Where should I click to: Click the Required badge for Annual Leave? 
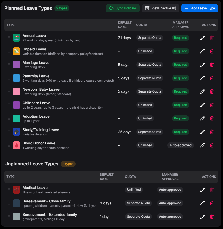coord(180,38)
